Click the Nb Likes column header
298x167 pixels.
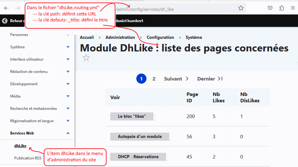click(218, 97)
